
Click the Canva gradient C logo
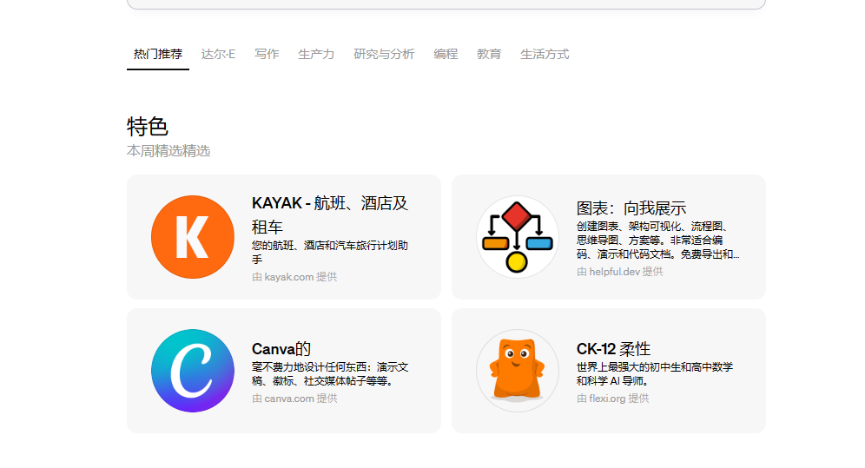(x=193, y=371)
